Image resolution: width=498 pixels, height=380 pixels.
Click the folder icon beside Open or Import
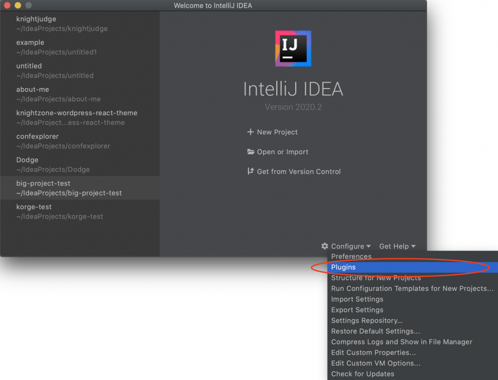point(250,151)
